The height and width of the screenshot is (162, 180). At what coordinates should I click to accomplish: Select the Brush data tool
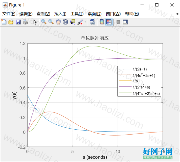click(x=80, y=22)
